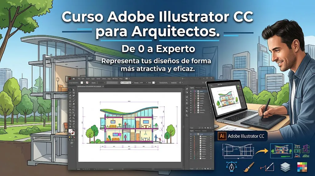Click the None mode button with the red slash
The height and width of the screenshot is (176, 315).
pyautogui.click(x=74, y=137)
